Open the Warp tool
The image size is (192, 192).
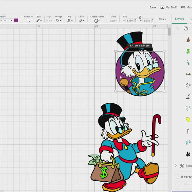(x=112, y=21)
